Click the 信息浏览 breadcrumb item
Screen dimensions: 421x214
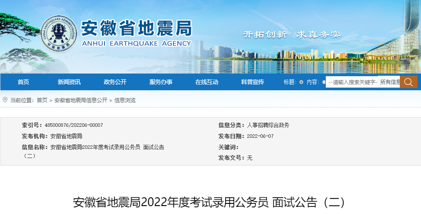click(x=125, y=100)
